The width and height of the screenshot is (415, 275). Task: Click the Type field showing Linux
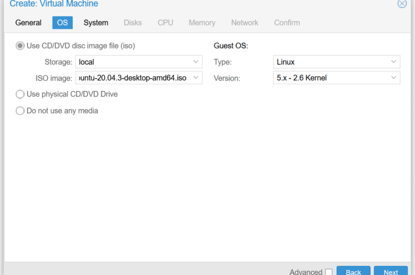pyautogui.click(x=337, y=62)
